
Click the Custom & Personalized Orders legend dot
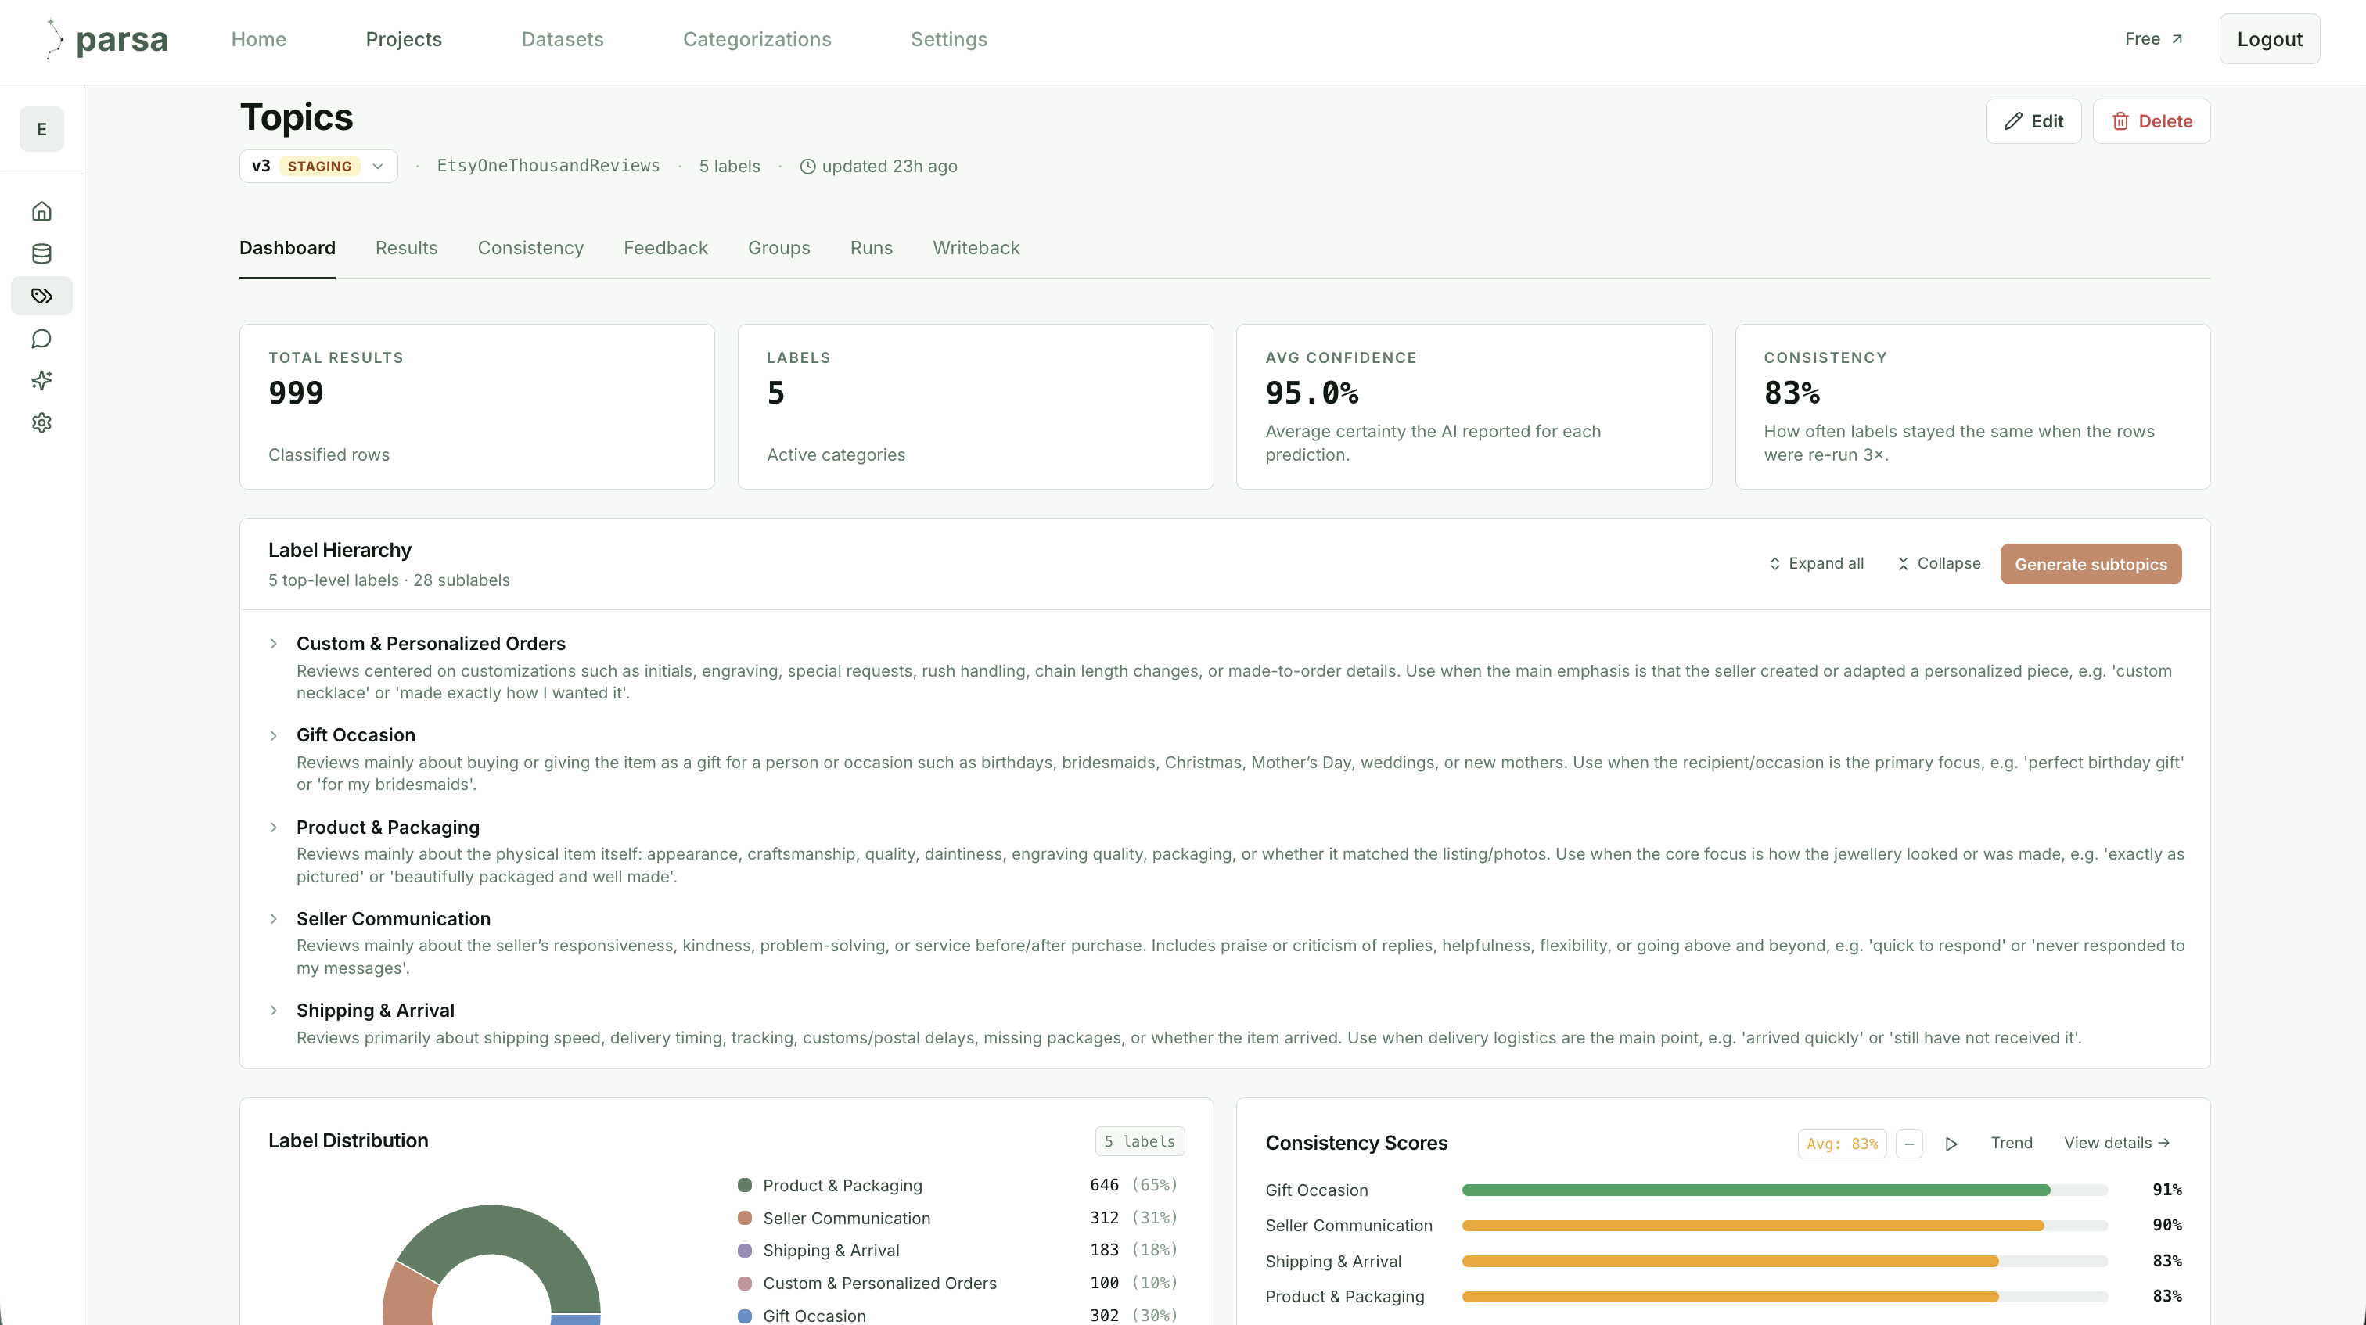(744, 1283)
